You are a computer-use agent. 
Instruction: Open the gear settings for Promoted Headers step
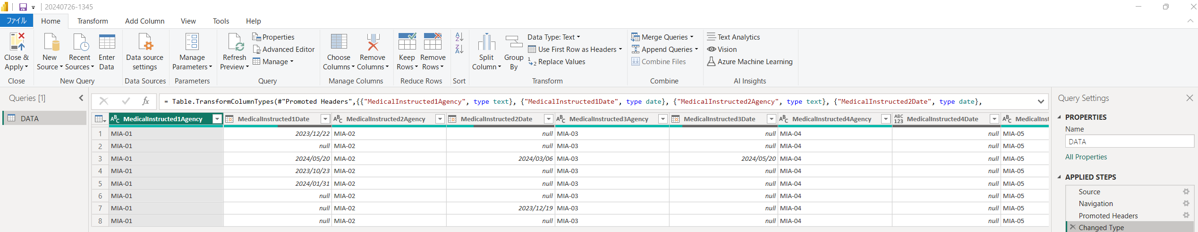coord(1186,215)
